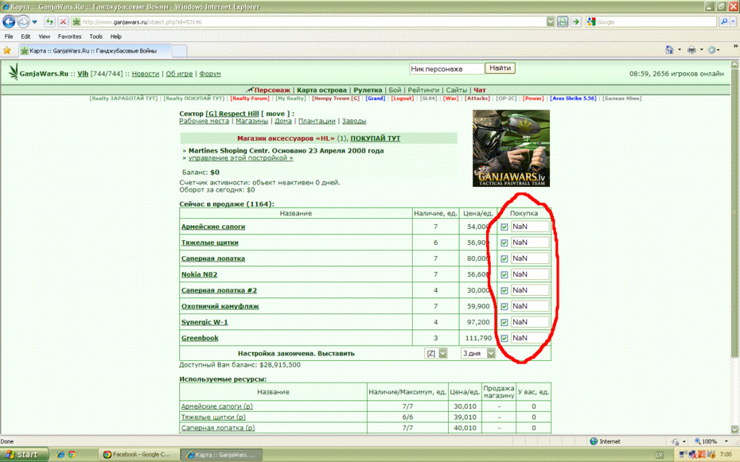Open the Favorites menu
The height and width of the screenshot is (462, 740).
click(69, 37)
